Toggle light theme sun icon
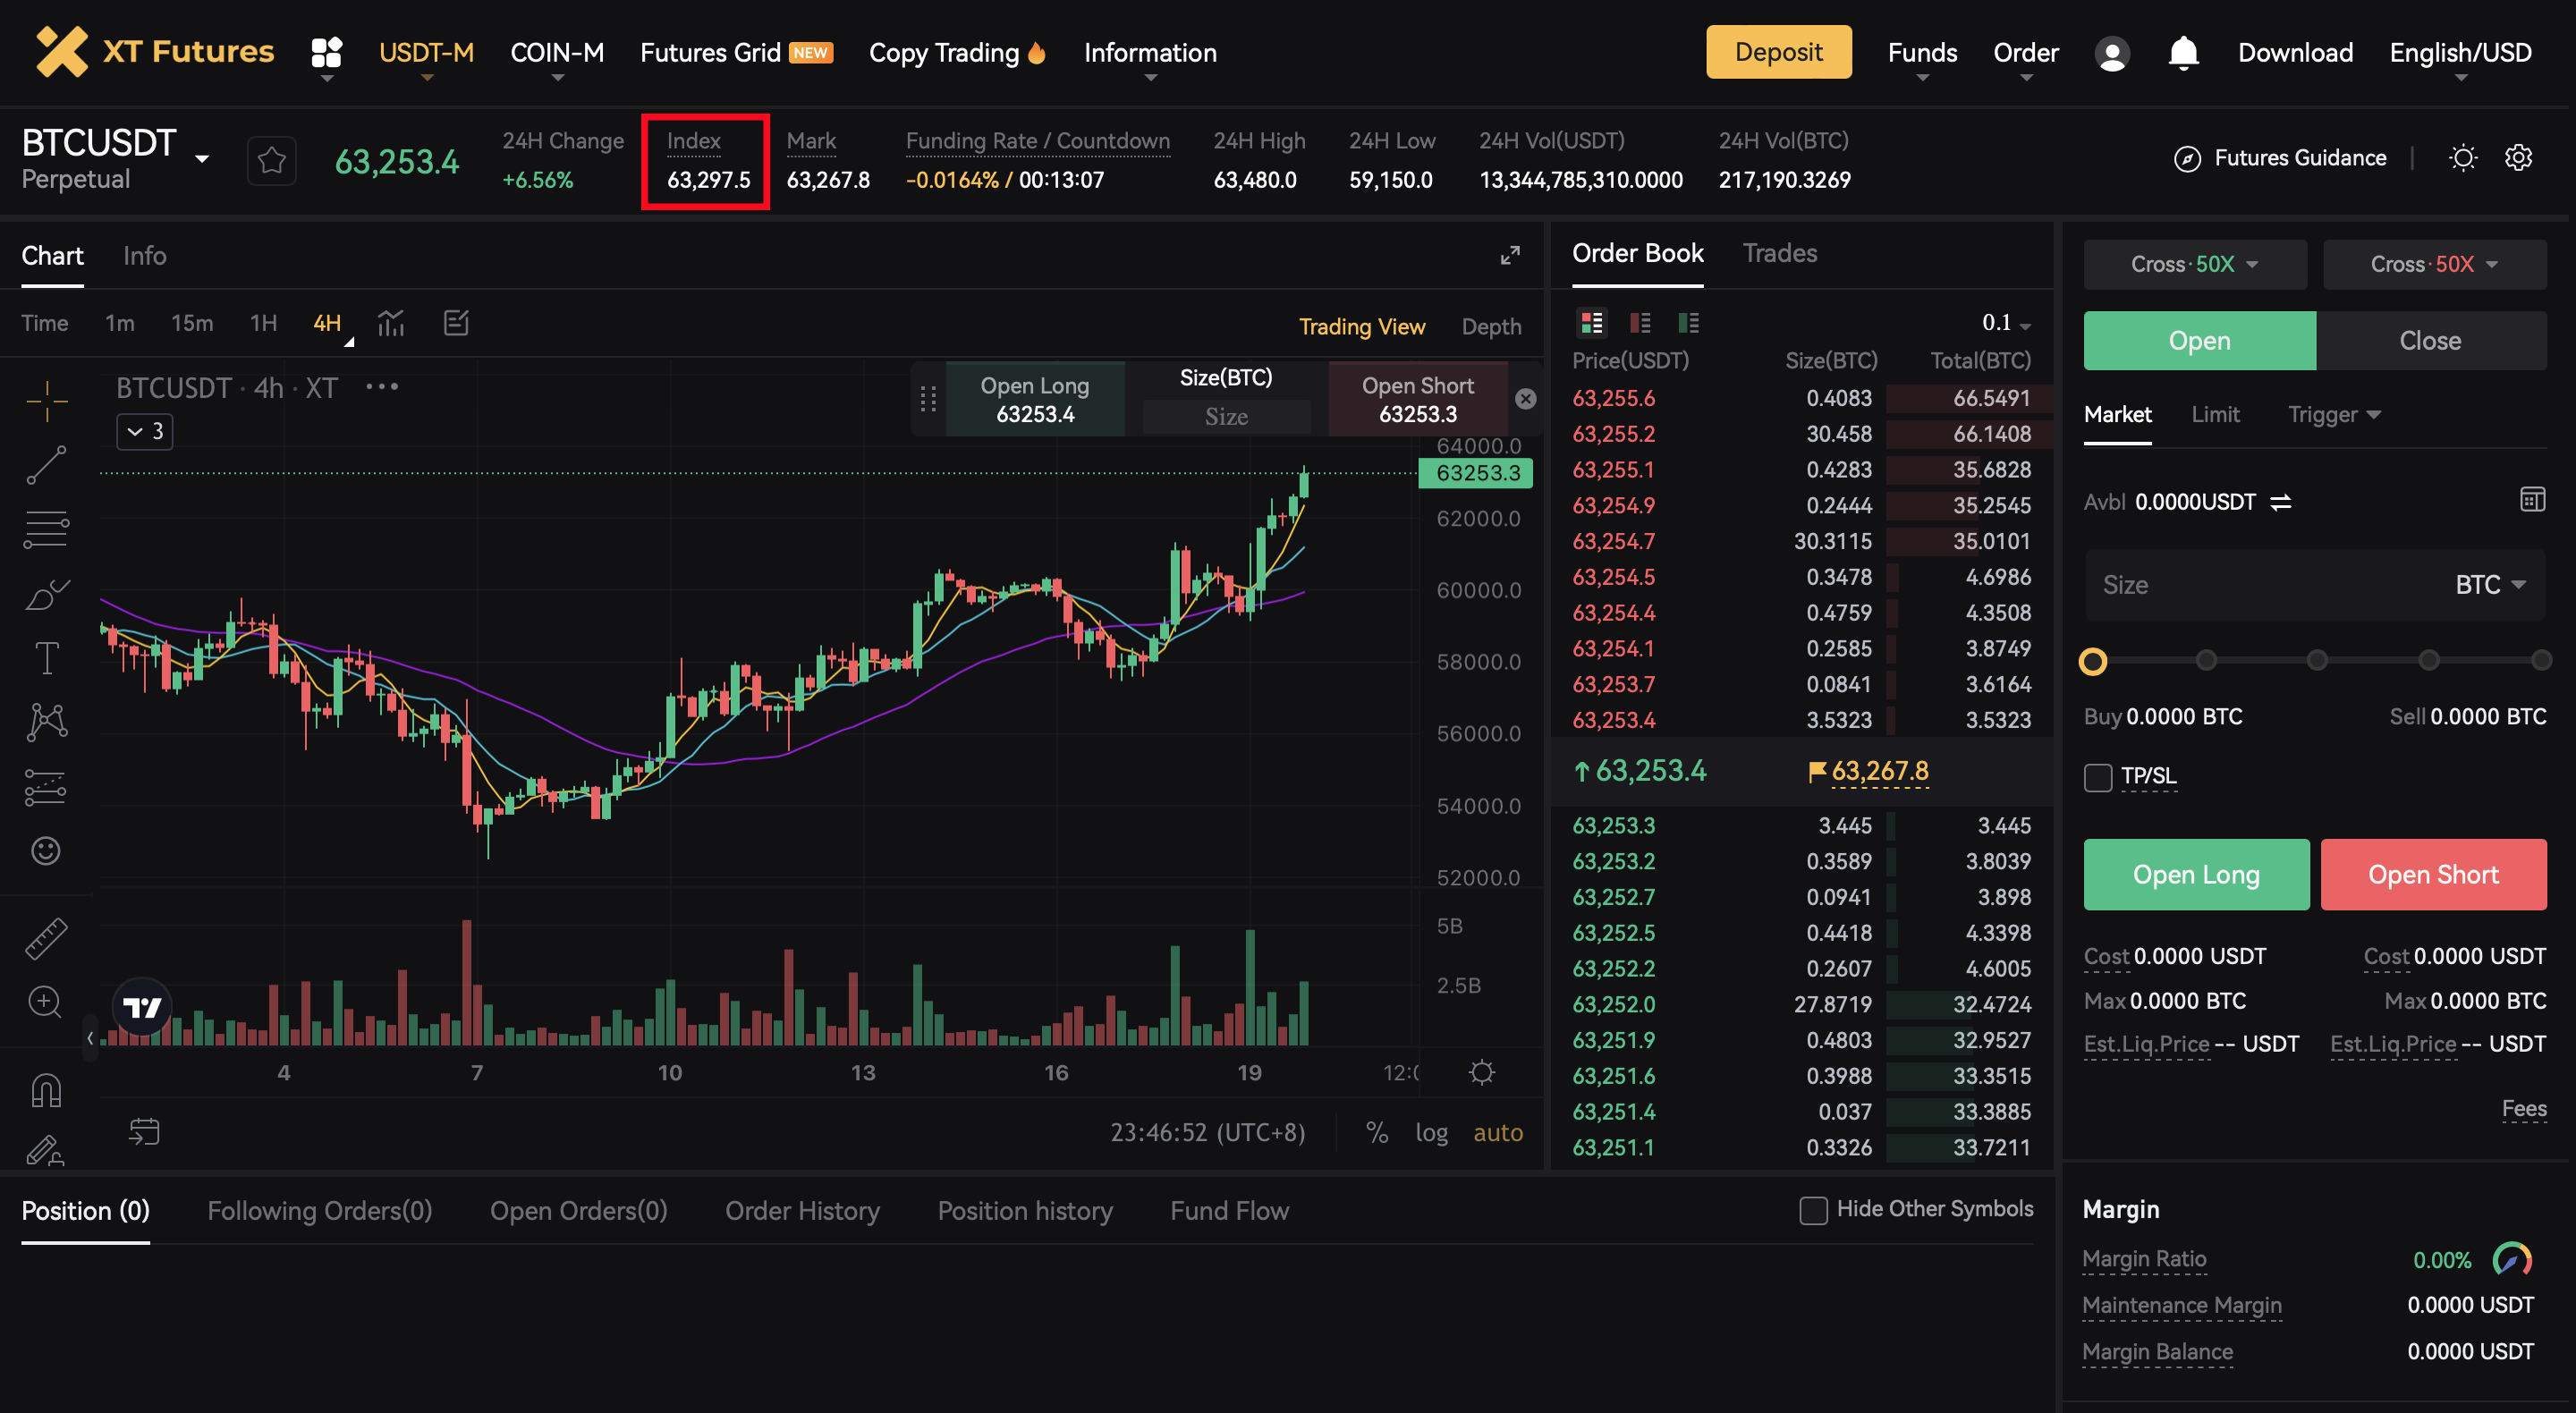 pos(2462,158)
